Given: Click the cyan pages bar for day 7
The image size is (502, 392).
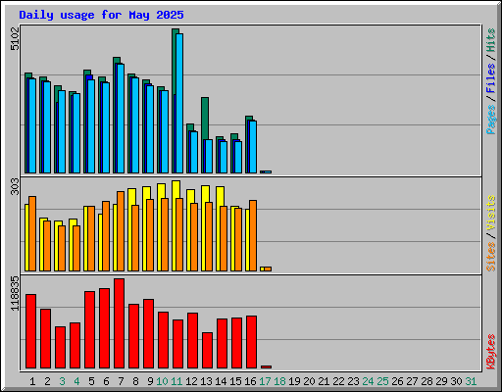Looking at the screenshot, I should click(x=121, y=119).
